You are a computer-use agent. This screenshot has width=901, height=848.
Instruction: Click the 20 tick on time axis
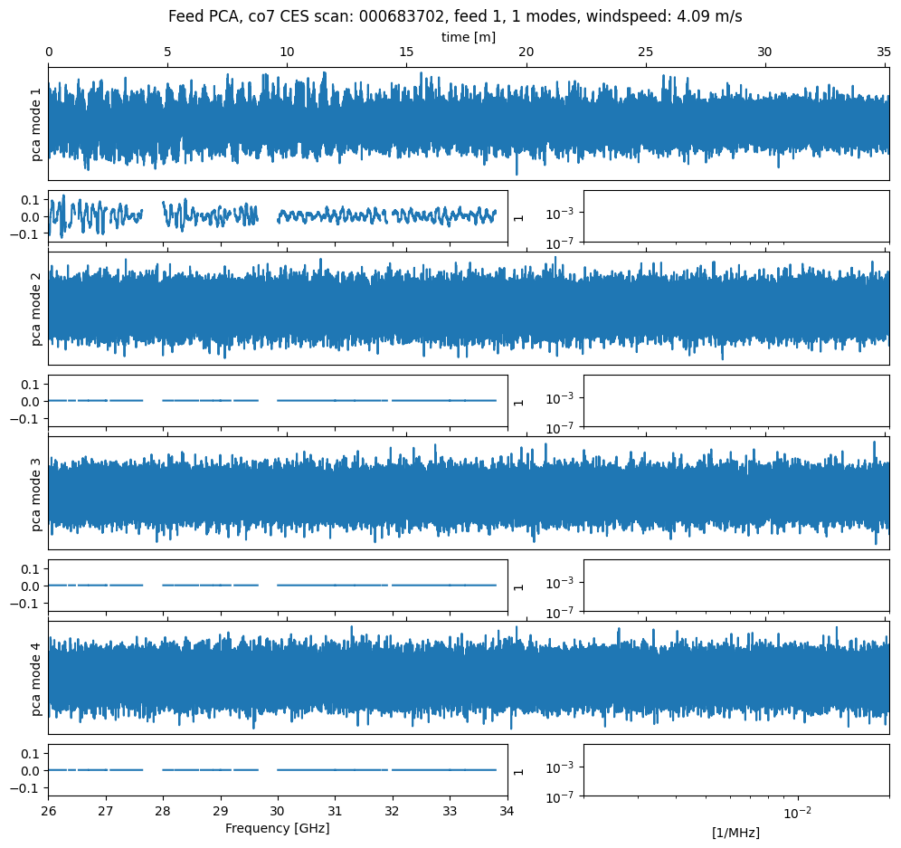[526, 52]
